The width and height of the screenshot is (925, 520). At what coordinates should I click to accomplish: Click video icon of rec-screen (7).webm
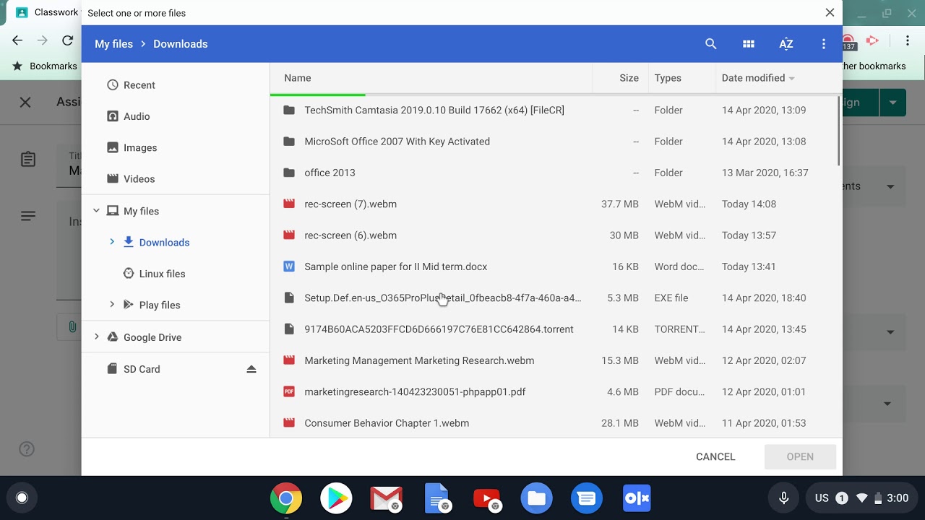289,204
